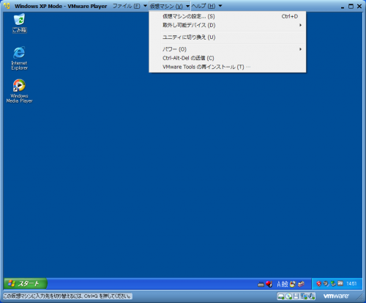Close the VMware Player window
Image resolution: width=366 pixels, height=303 pixels.
click(x=359, y=7)
